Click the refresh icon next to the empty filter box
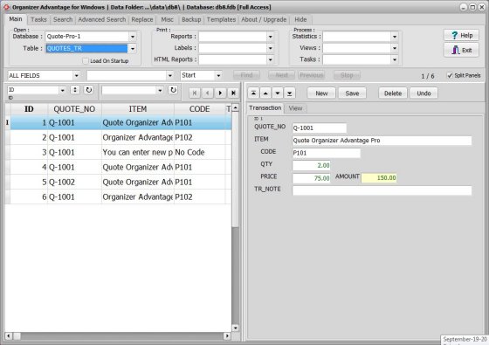 coord(173,90)
